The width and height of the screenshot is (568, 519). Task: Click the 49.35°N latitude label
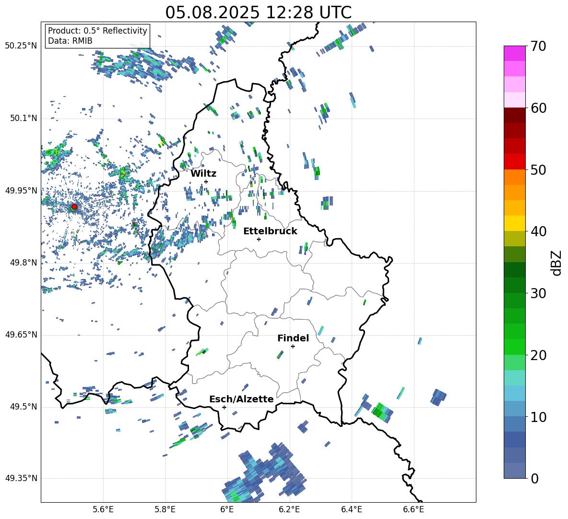click(21, 478)
